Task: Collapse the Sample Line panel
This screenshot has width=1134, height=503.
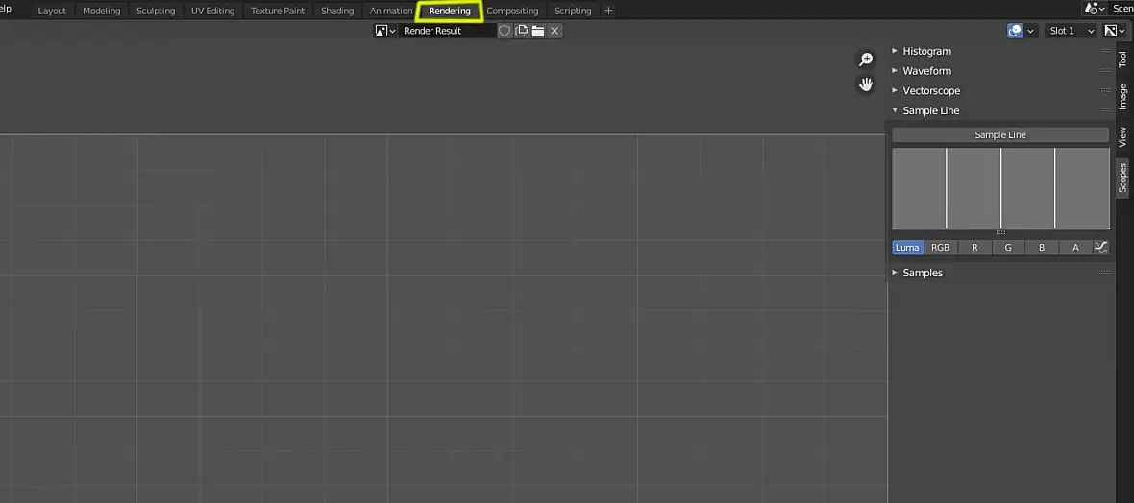Action: coord(931,110)
